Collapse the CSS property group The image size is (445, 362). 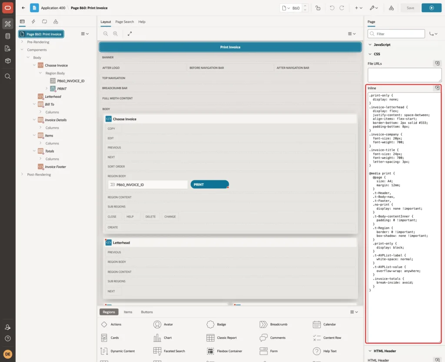click(370, 54)
